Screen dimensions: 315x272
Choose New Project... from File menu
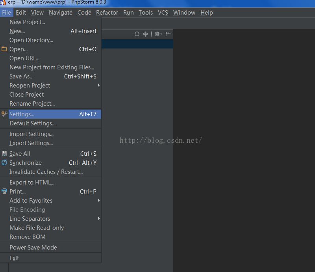[x=51, y=22]
